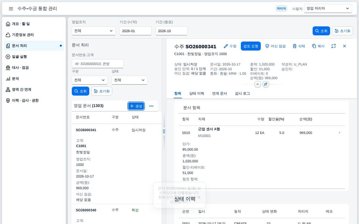Click the 기간 (시작) 2026-01 field
This screenshot has height=224, width=359.
point(136,31)
